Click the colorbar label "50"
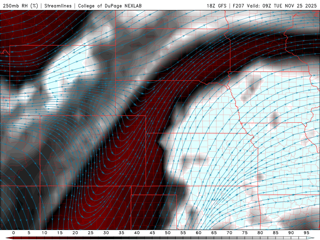This screenshot has width=320, height=240. coord(168,233)
